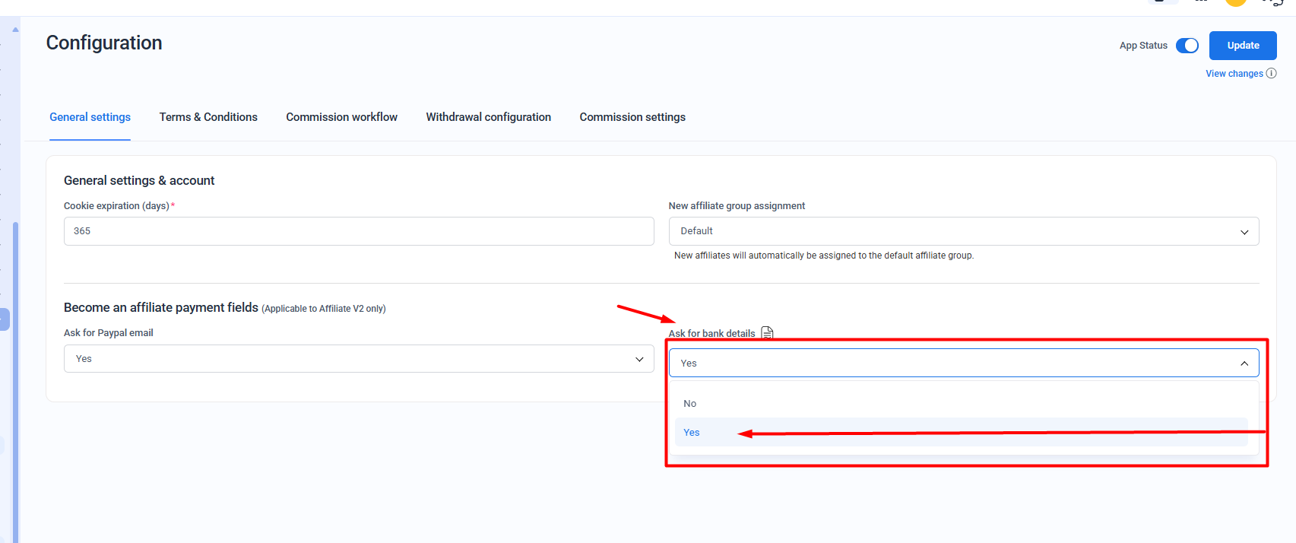Screen dimensions: 1296x543
Task: Toggle the App Status switch
Action: [x=1187, y=46]
